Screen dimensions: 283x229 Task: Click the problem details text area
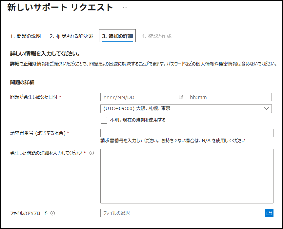(x=187, y=176)
